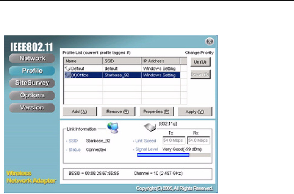Go to the Options tab
Image resolution: width=294 pixels, height=194 pixels.
click(32, 95)
